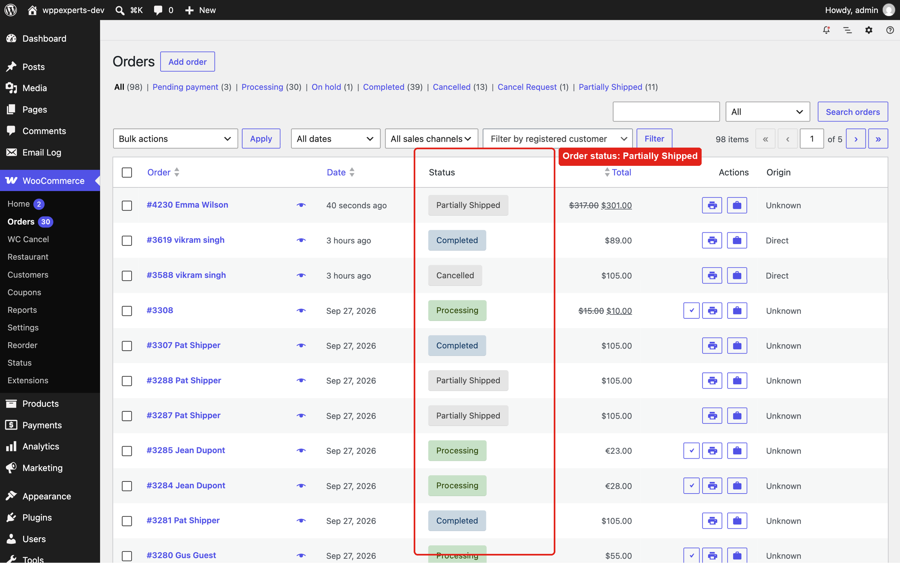Viewport: 900px width, 563px height.
Task: Go to next page of orders
Action: pos(855,139)
